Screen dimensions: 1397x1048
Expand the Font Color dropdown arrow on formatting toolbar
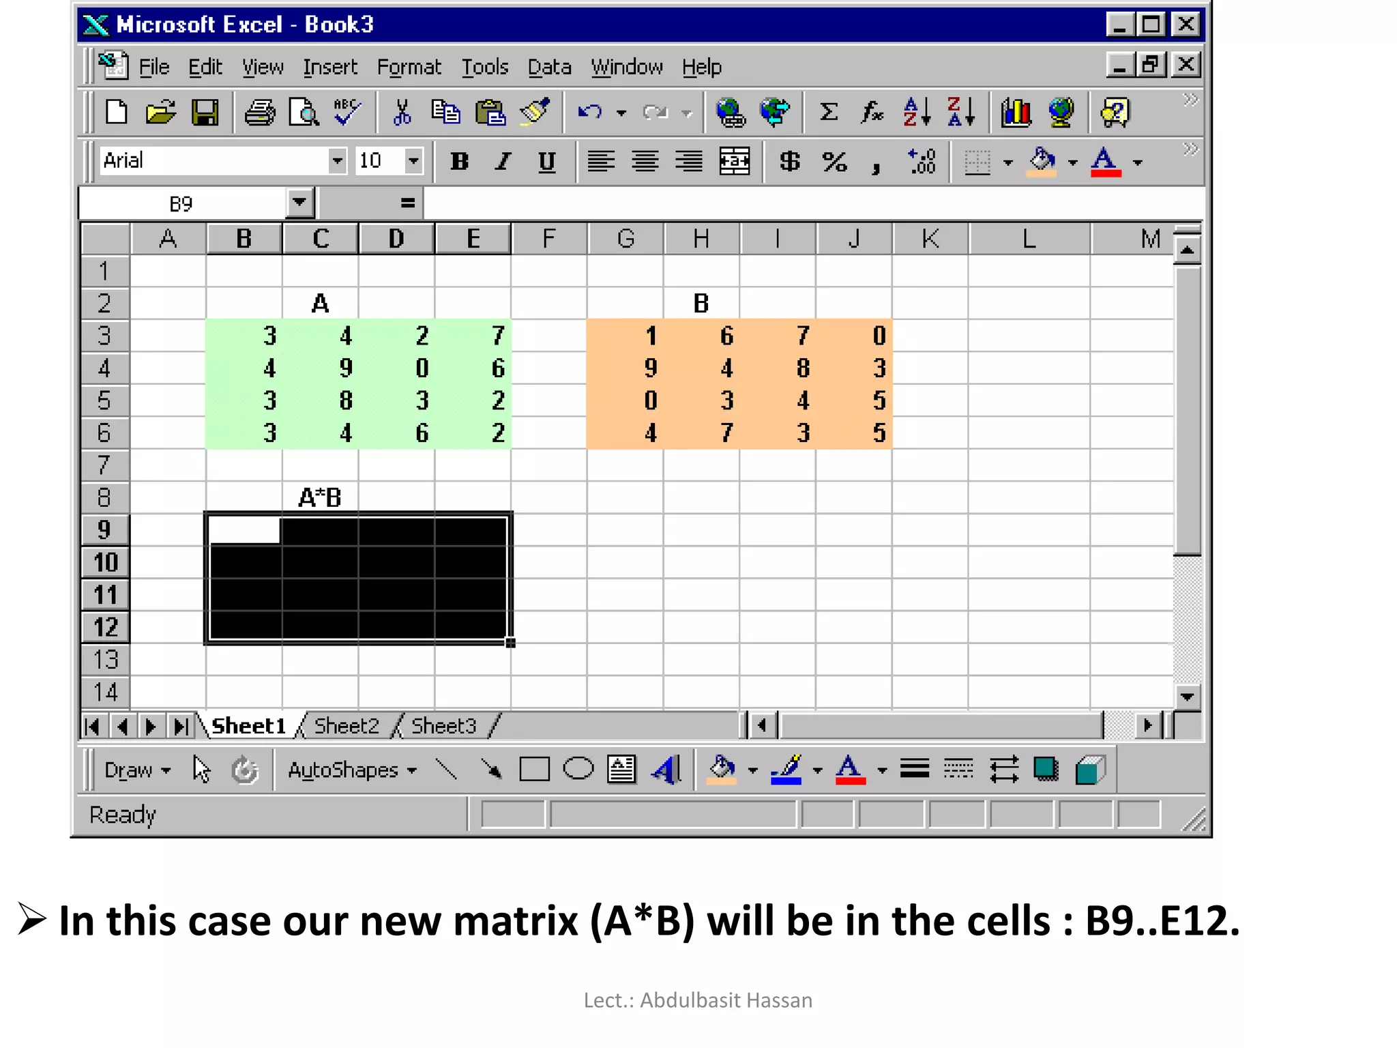(1137, 162)
